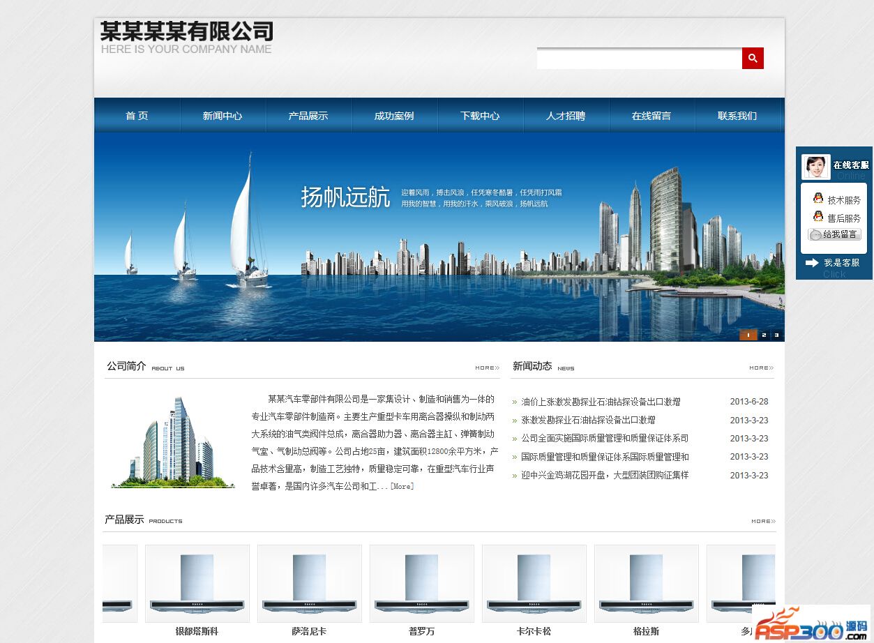Screen dimensions: 874x643
Task: Expand MORE in 公司简介 section
Action: 487,368
